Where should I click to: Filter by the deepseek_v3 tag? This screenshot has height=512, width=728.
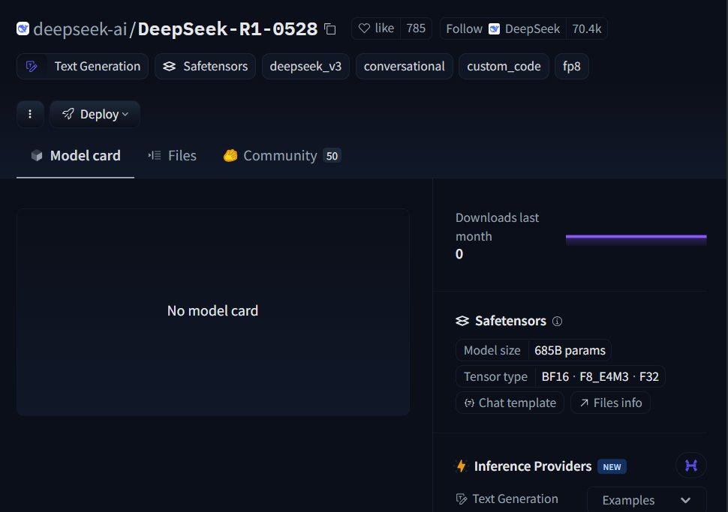pyautogui.click(x=305, y=66)
